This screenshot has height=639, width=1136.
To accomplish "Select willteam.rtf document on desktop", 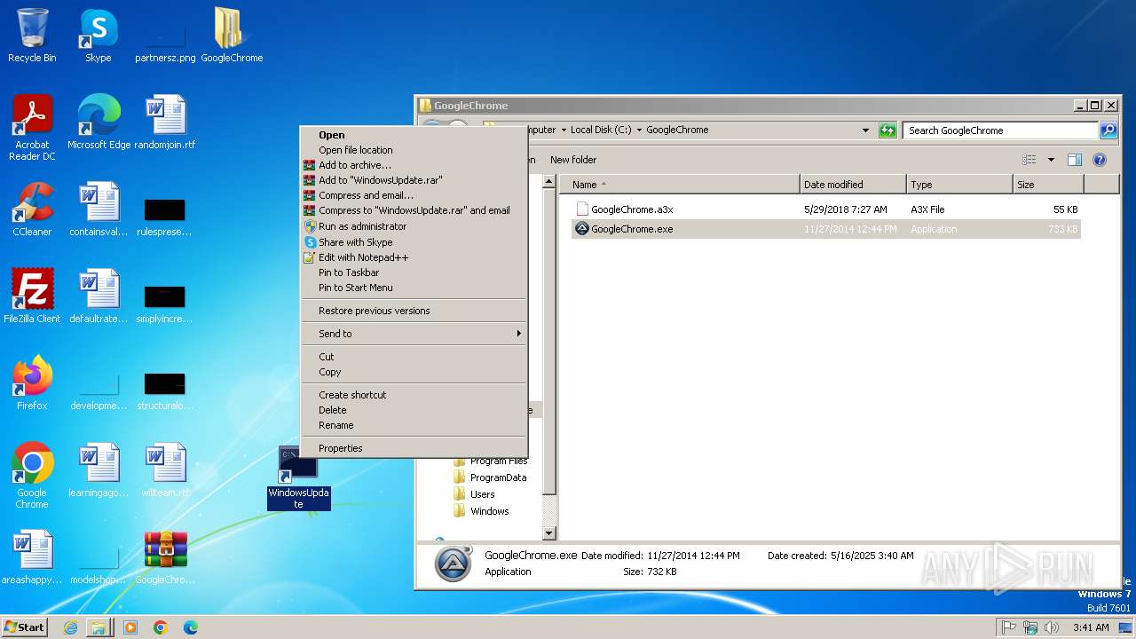I will [x=165, y=470].
